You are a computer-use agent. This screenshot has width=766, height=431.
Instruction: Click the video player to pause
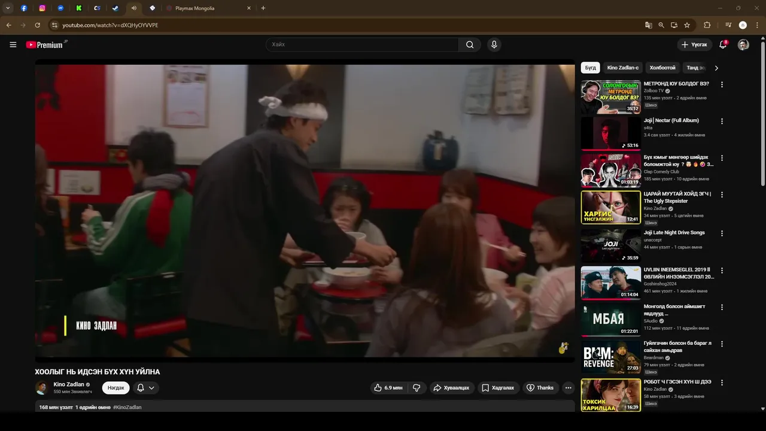click(x=305, y=211)
